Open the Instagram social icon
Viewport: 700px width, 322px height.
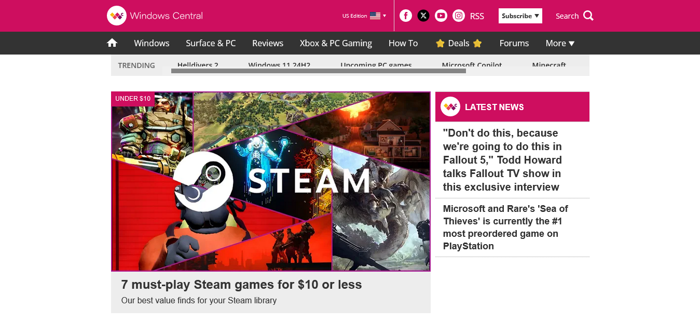(x=459, y=16)
